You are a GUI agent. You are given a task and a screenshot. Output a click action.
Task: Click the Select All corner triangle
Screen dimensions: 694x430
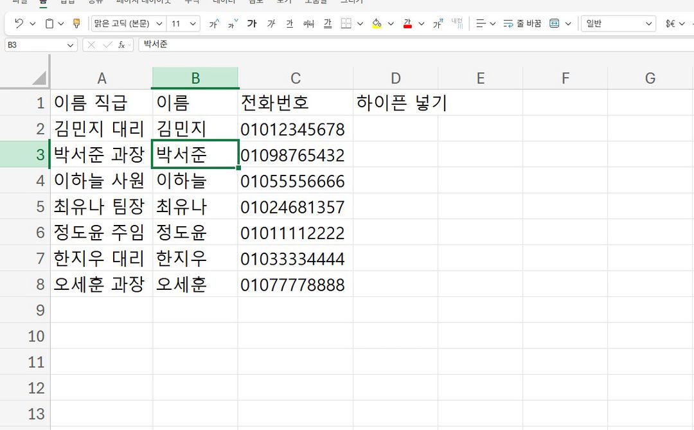pyautogui.click(x=39, y=78)
